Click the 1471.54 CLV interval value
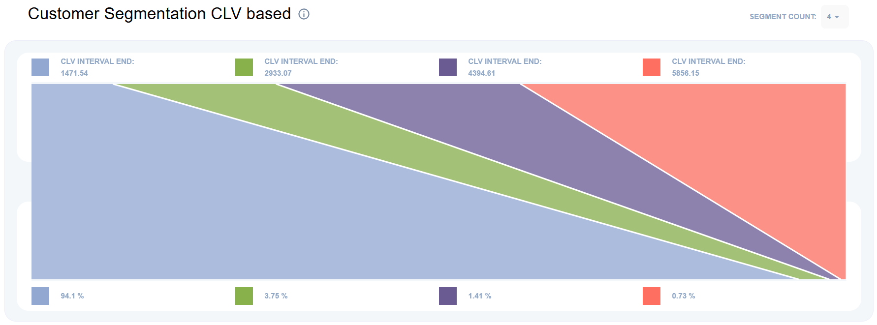 [x=74, y=73]
